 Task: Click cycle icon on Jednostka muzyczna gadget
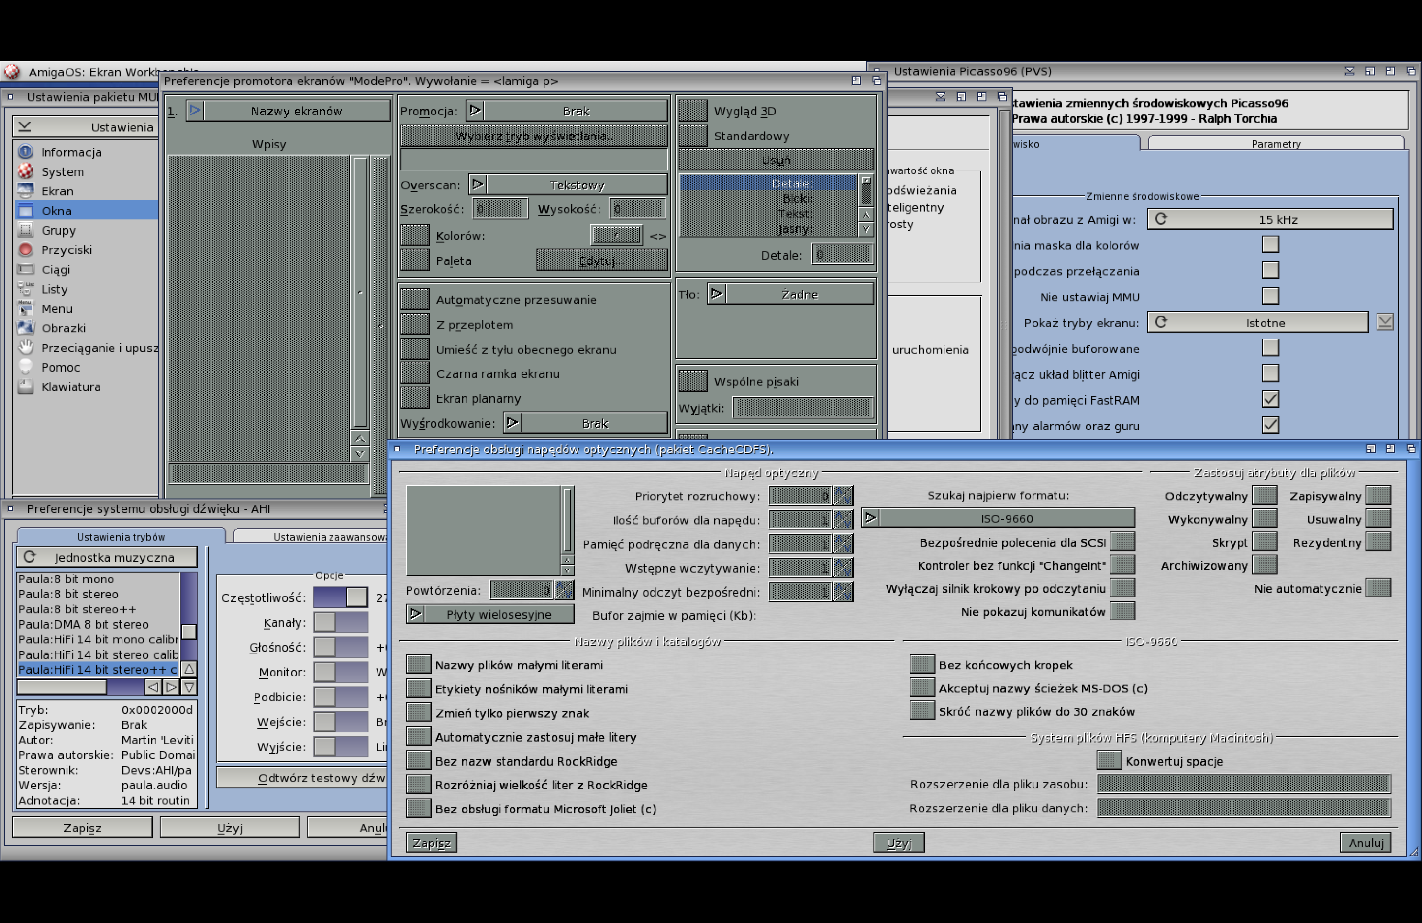tap(29, 557)
